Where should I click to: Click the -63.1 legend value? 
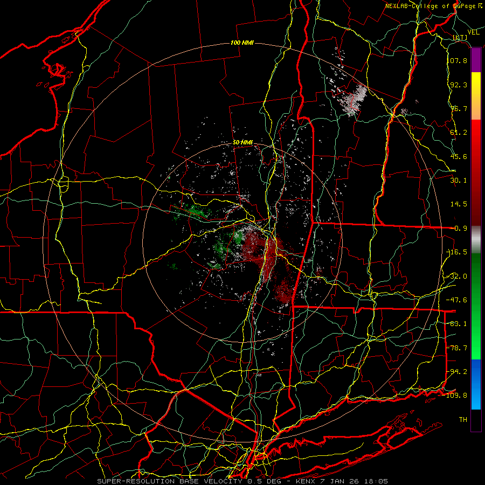tap(458, 324)
